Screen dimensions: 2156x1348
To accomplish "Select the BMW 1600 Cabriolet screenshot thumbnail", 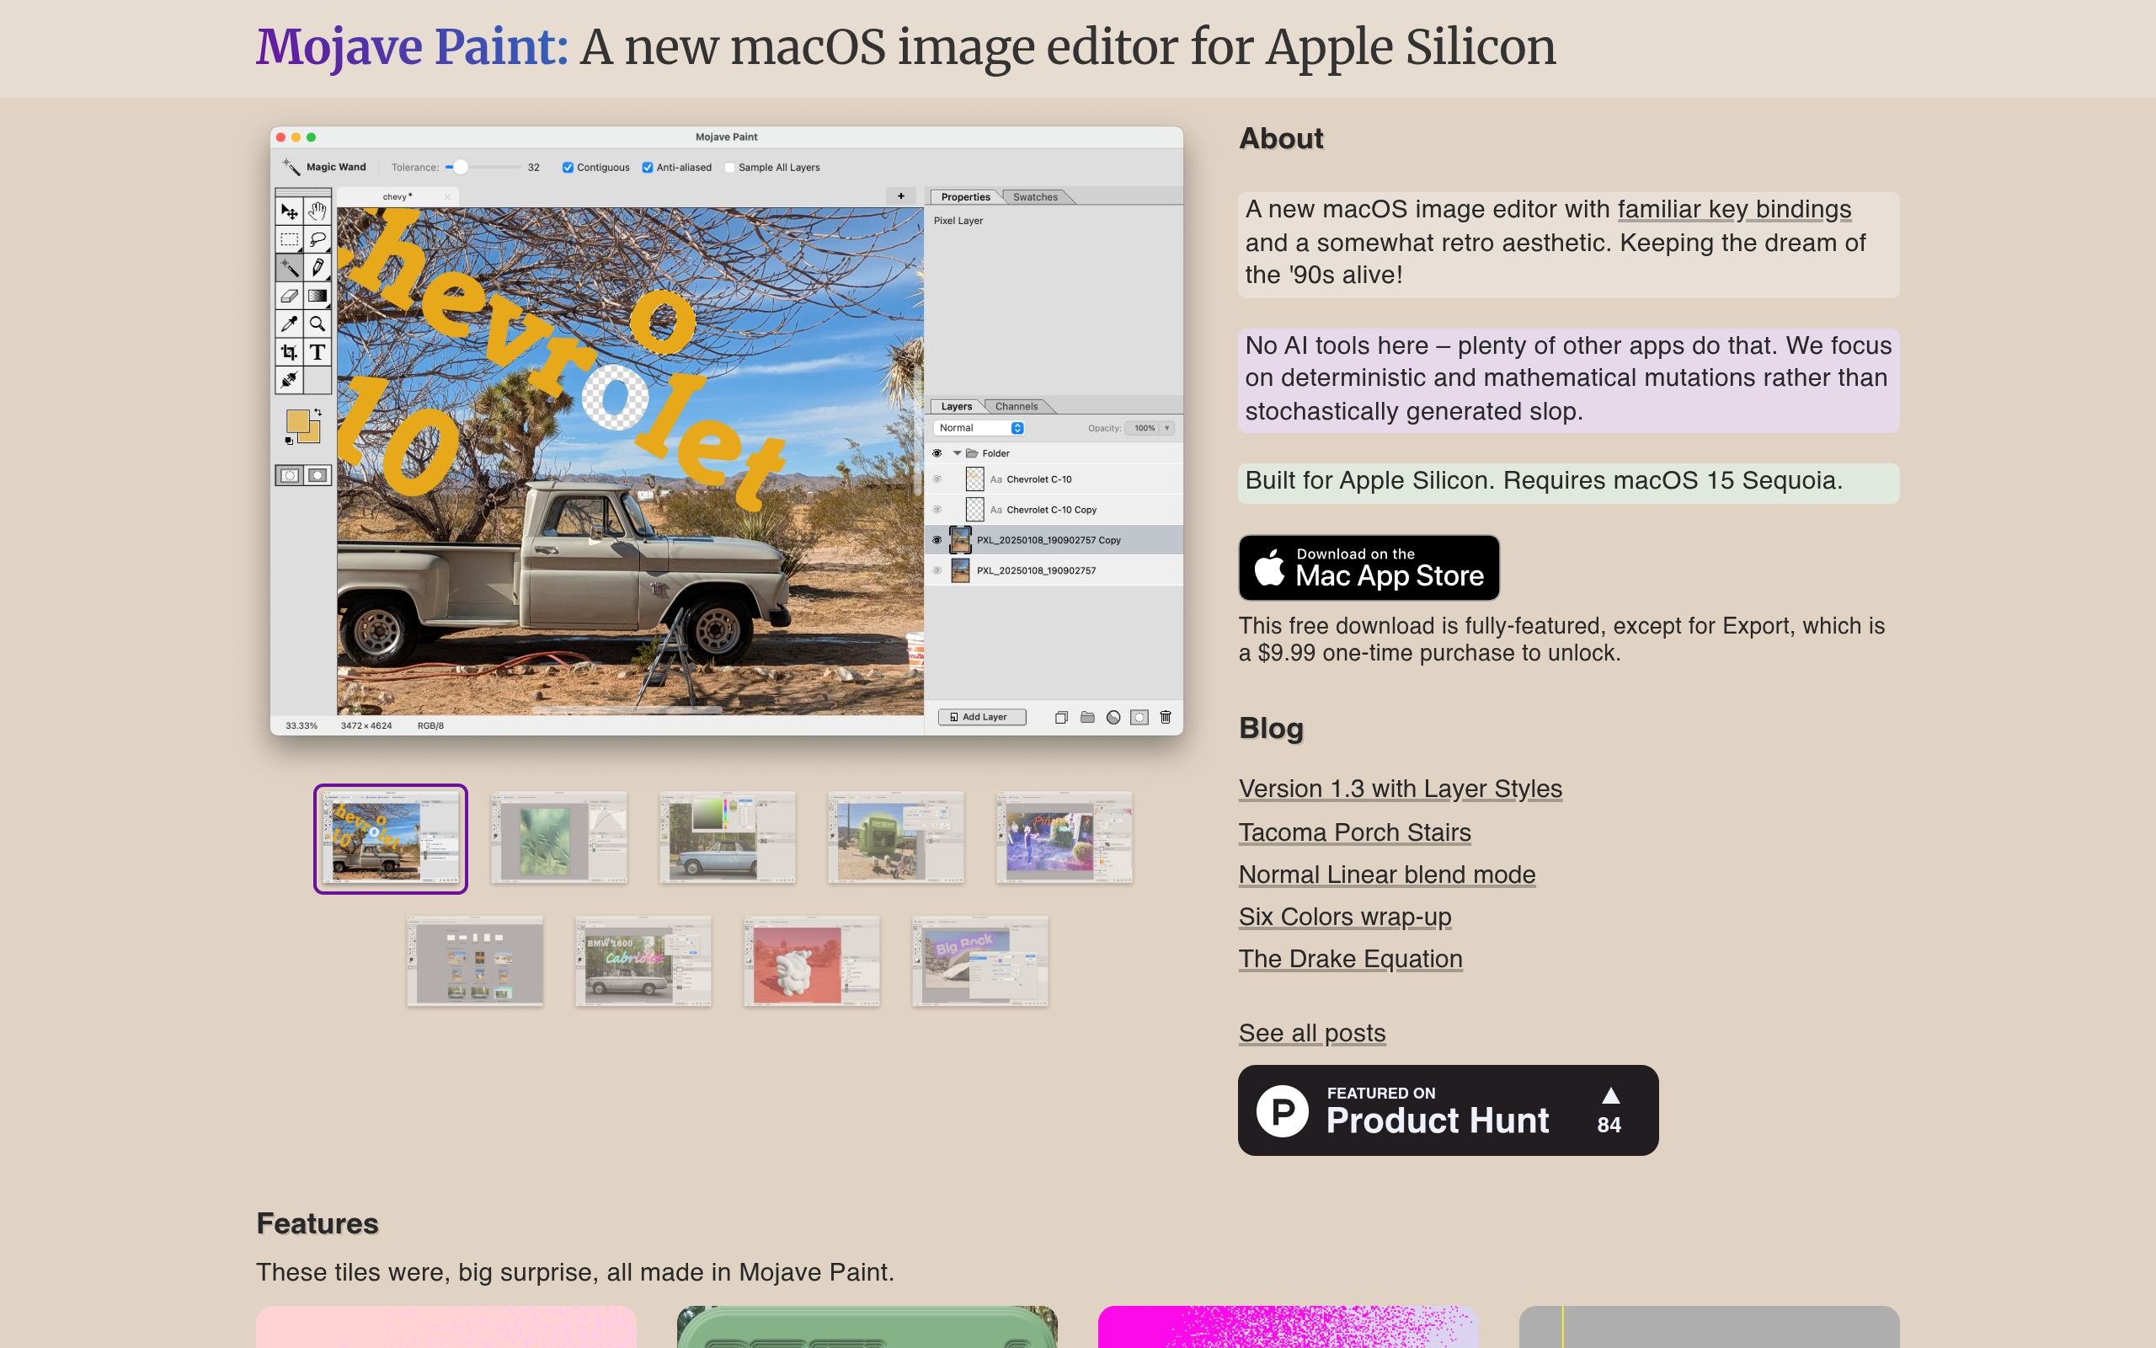I will [643, 961].
